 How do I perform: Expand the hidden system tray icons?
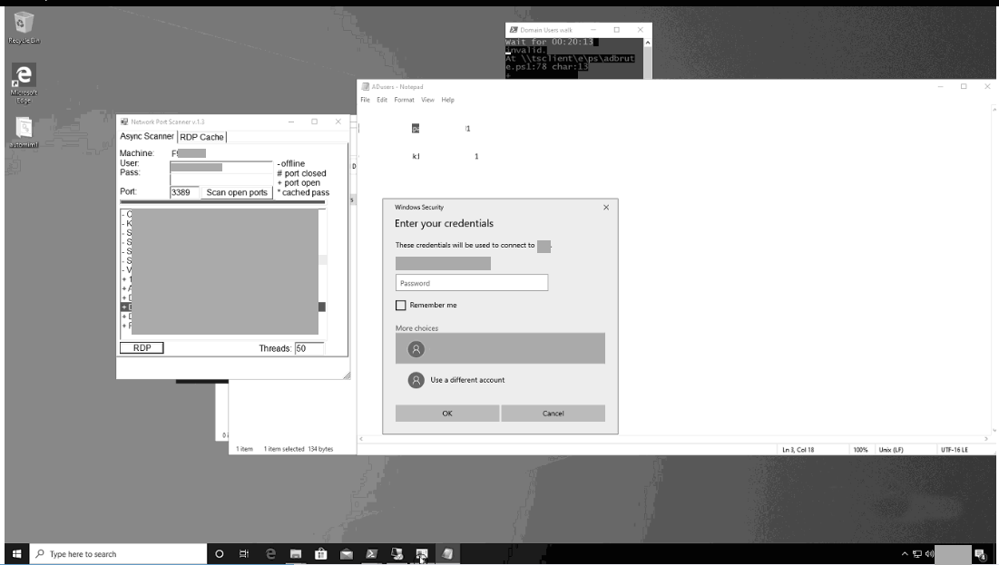[x=905, y=554]
